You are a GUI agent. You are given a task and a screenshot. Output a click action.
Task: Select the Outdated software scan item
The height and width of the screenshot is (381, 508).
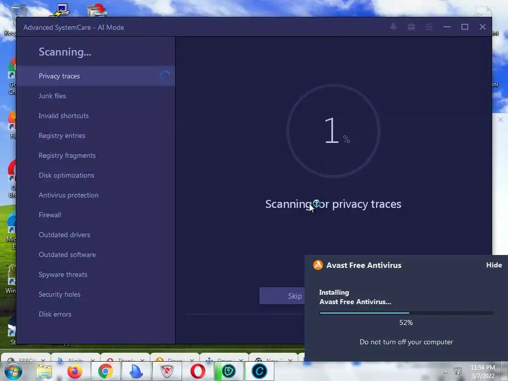coord(96,254)
